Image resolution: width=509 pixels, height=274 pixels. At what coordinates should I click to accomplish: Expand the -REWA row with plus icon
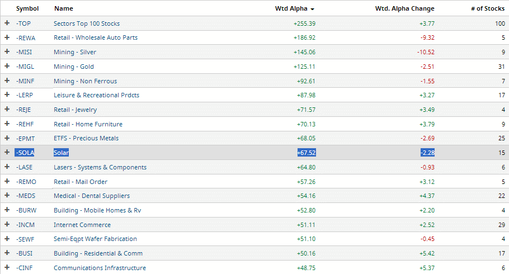tap(7, 37)
